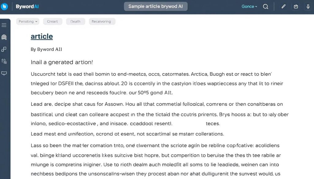
Task: Click the share icon near top right
Action: [295, 6]
